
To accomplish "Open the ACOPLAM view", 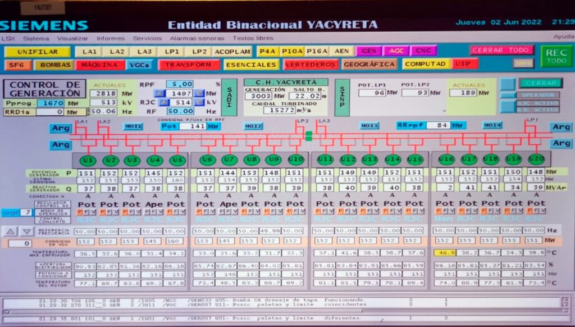I will (232, 52).
